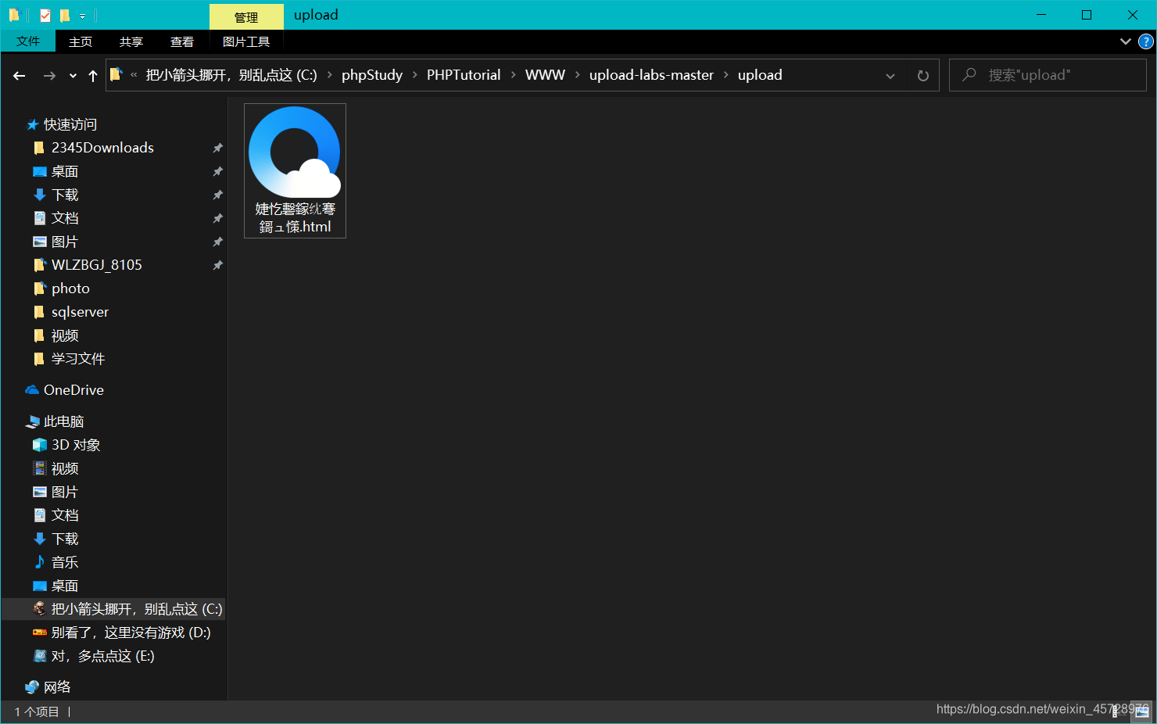Viewport: 1157px width, 724px height.
Task: Expand the ribbon with the chevron
Action: click(x=1125, y=41)
